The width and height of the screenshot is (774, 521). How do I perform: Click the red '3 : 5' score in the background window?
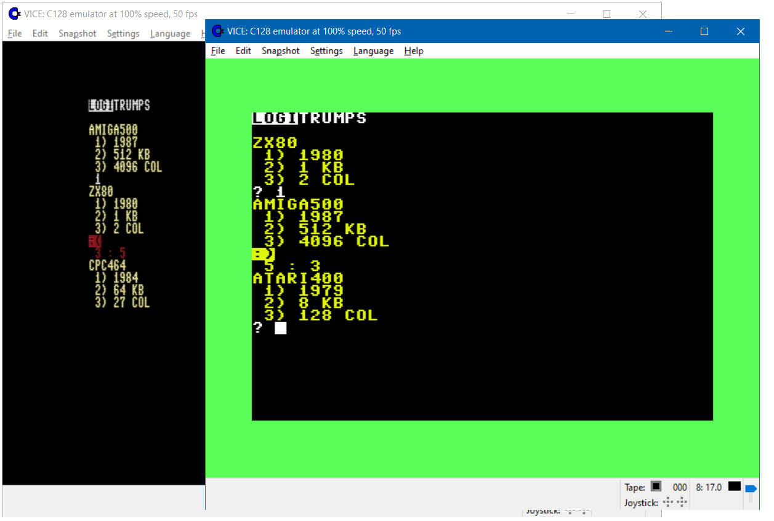(x=110, y=253)
